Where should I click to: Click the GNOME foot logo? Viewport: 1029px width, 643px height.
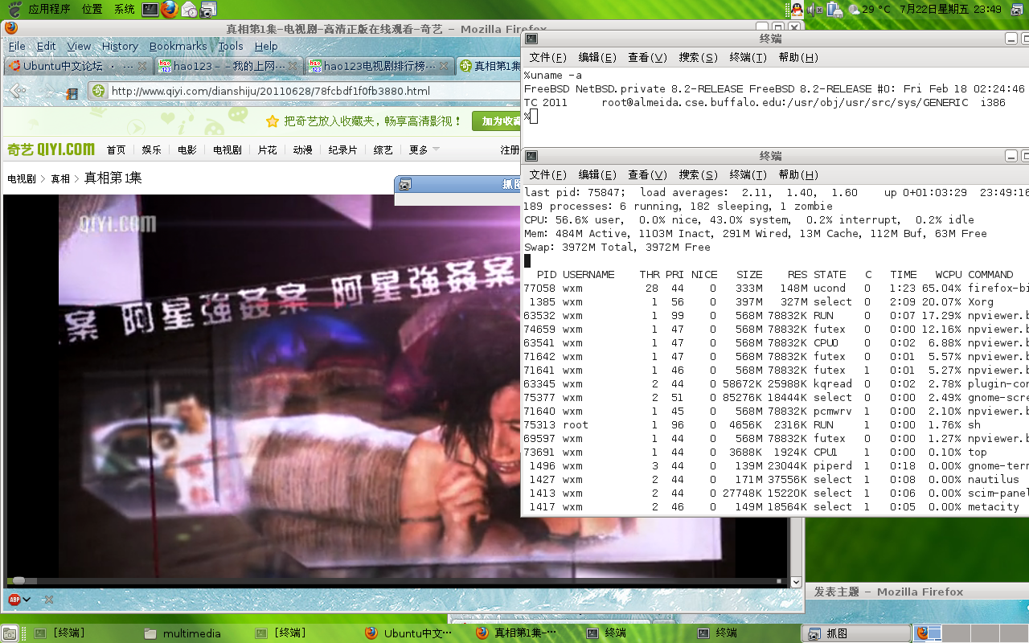[x=14, y=10]
